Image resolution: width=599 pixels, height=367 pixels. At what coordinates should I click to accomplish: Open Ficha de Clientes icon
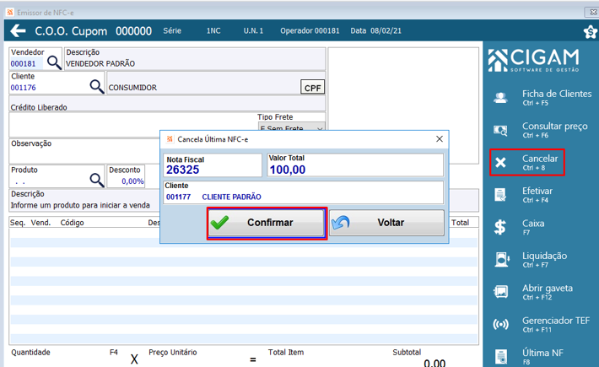500,98
